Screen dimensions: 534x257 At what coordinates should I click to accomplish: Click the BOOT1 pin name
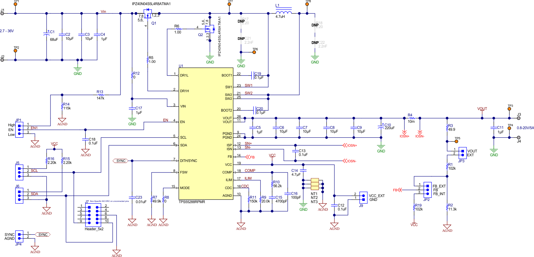click(x=227, y=76)
